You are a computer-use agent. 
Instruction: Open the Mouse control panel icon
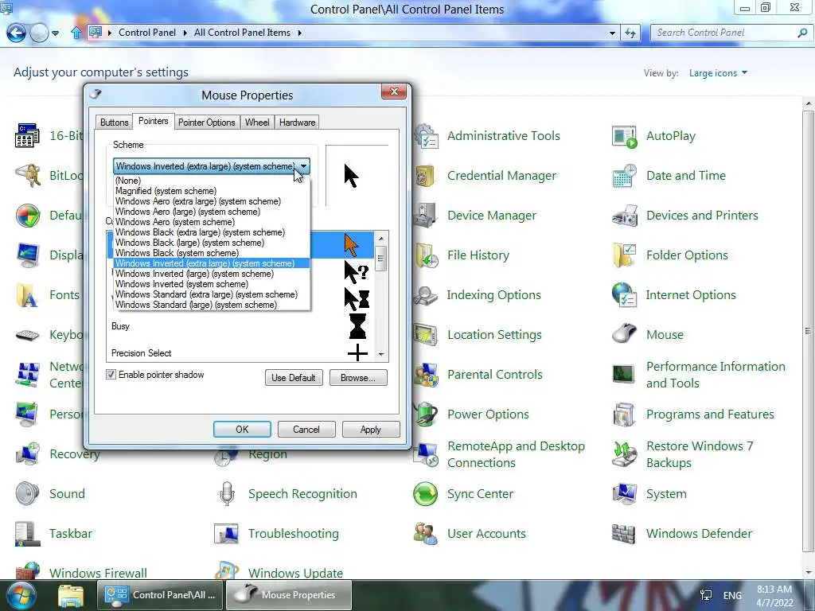624,335
